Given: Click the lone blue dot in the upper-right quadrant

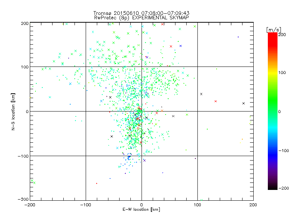Looking at the screenshot, I should click(238, 37).
